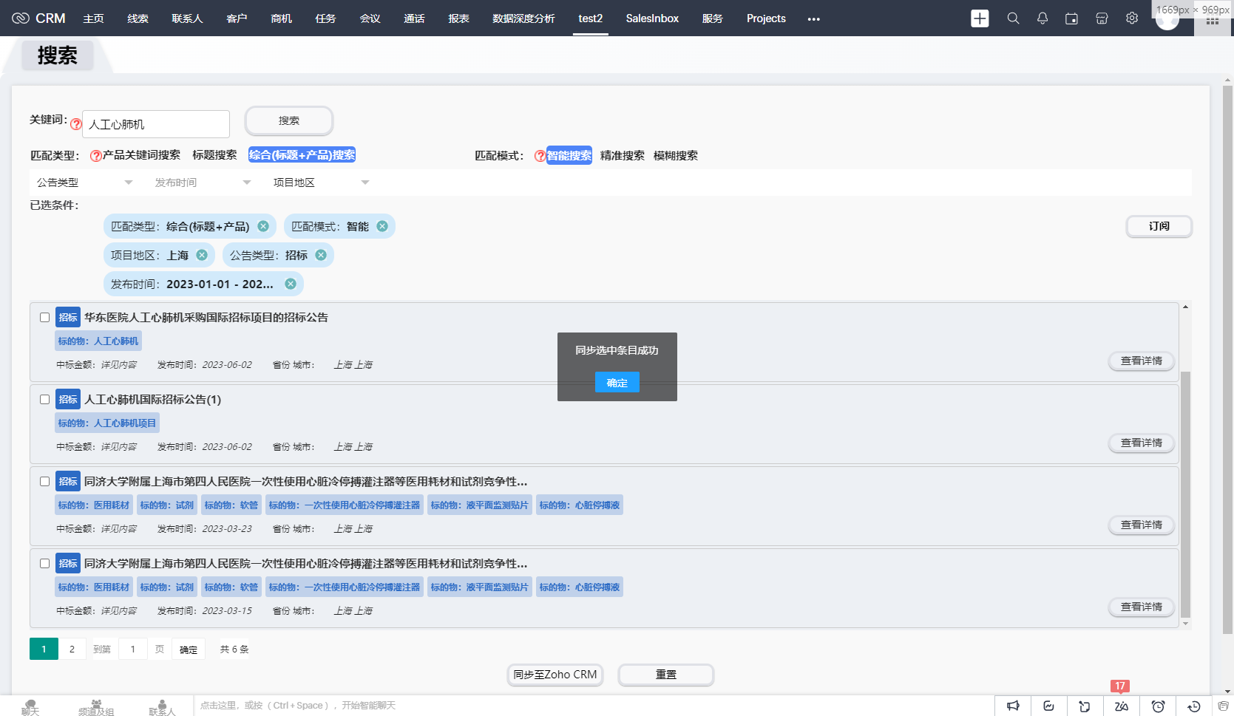Check the checkbox for 华东医院人工心肺机 announcement
Viewport: 1234px width, 716px height.
coord(44,316)
